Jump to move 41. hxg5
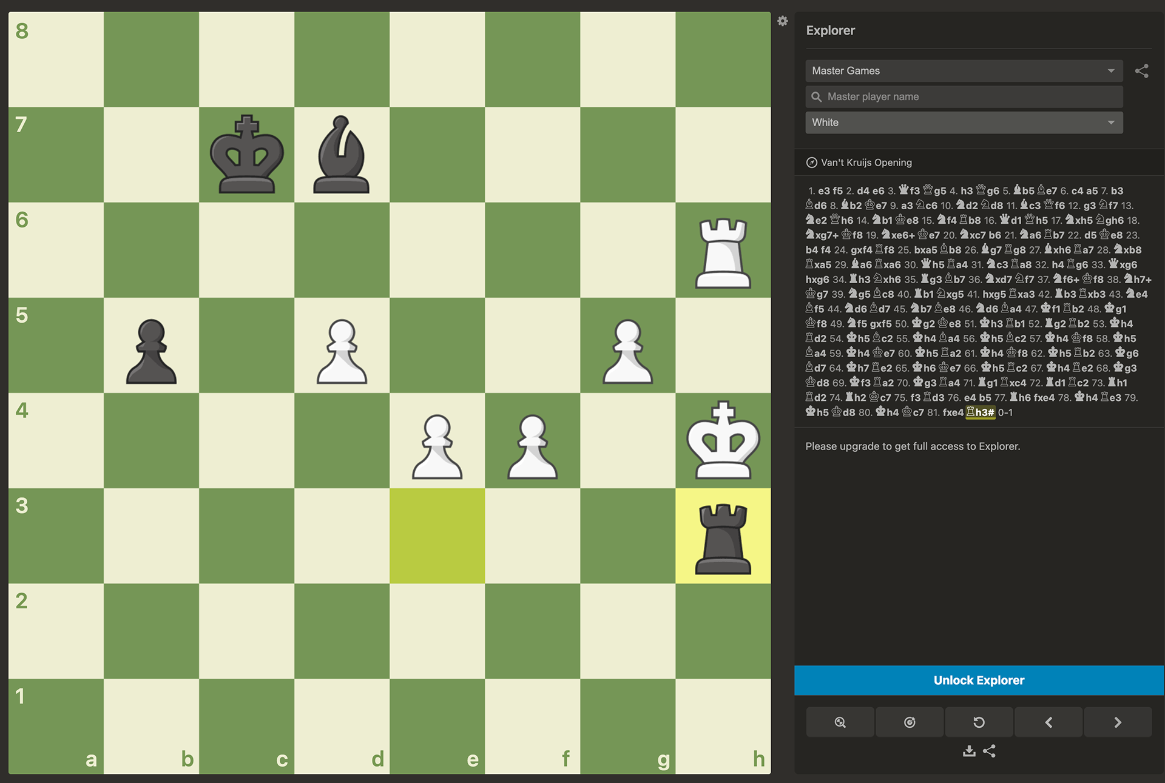This screenshot has width=1165, height=783. pos(994,294)
